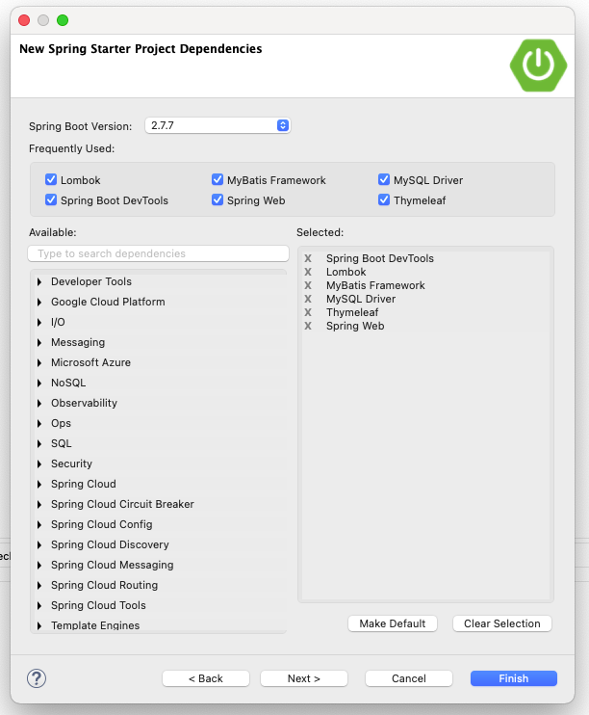Click the search dependencies input field
This screenshot has width=589, height=715.
click(158, 253)
